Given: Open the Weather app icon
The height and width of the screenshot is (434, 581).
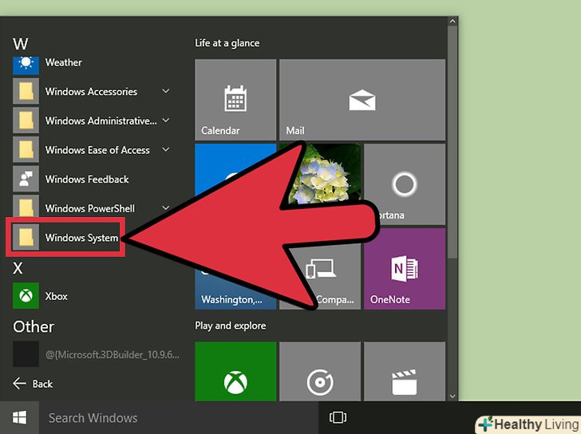Looking at the screenshot, I should point(26,65).
